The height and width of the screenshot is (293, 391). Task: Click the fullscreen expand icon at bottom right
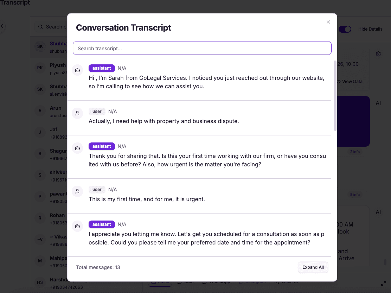point(384,283)
